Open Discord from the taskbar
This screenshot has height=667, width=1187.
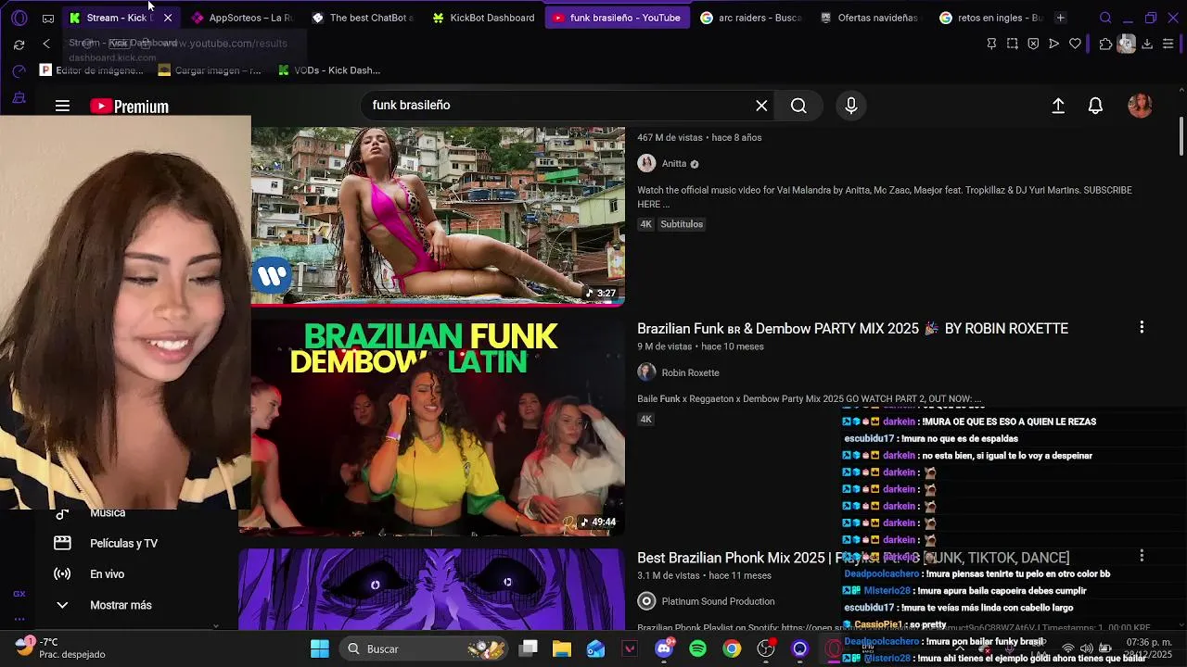tap(663, 648)
